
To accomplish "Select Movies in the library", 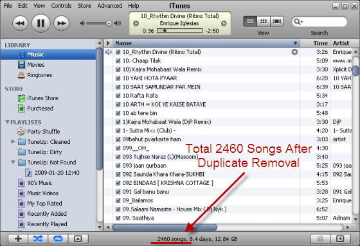I will 48,65.
